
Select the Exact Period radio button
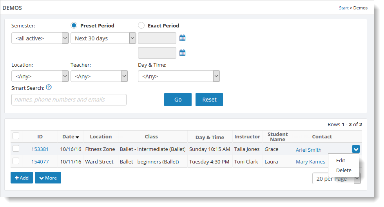141,25
